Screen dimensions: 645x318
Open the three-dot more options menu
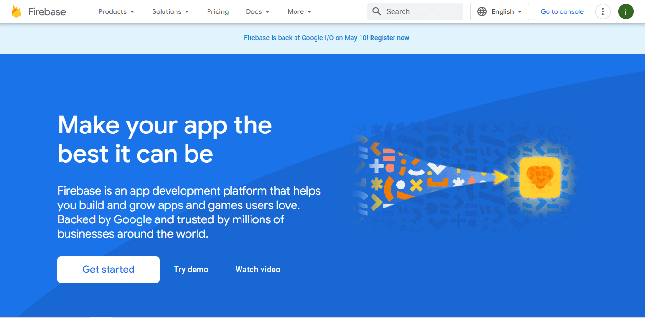click(602, 11)
